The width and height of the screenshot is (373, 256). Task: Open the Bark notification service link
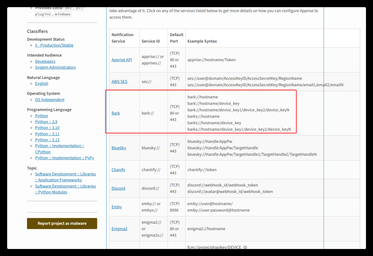coord(116,113)
